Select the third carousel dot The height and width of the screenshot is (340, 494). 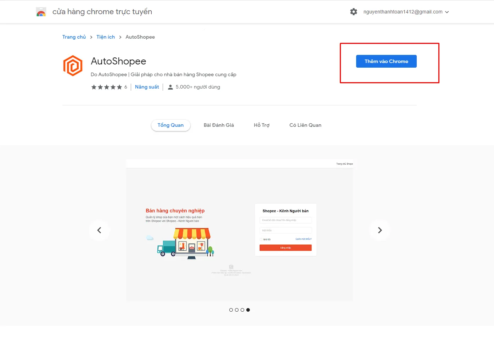tap(242, 310)
